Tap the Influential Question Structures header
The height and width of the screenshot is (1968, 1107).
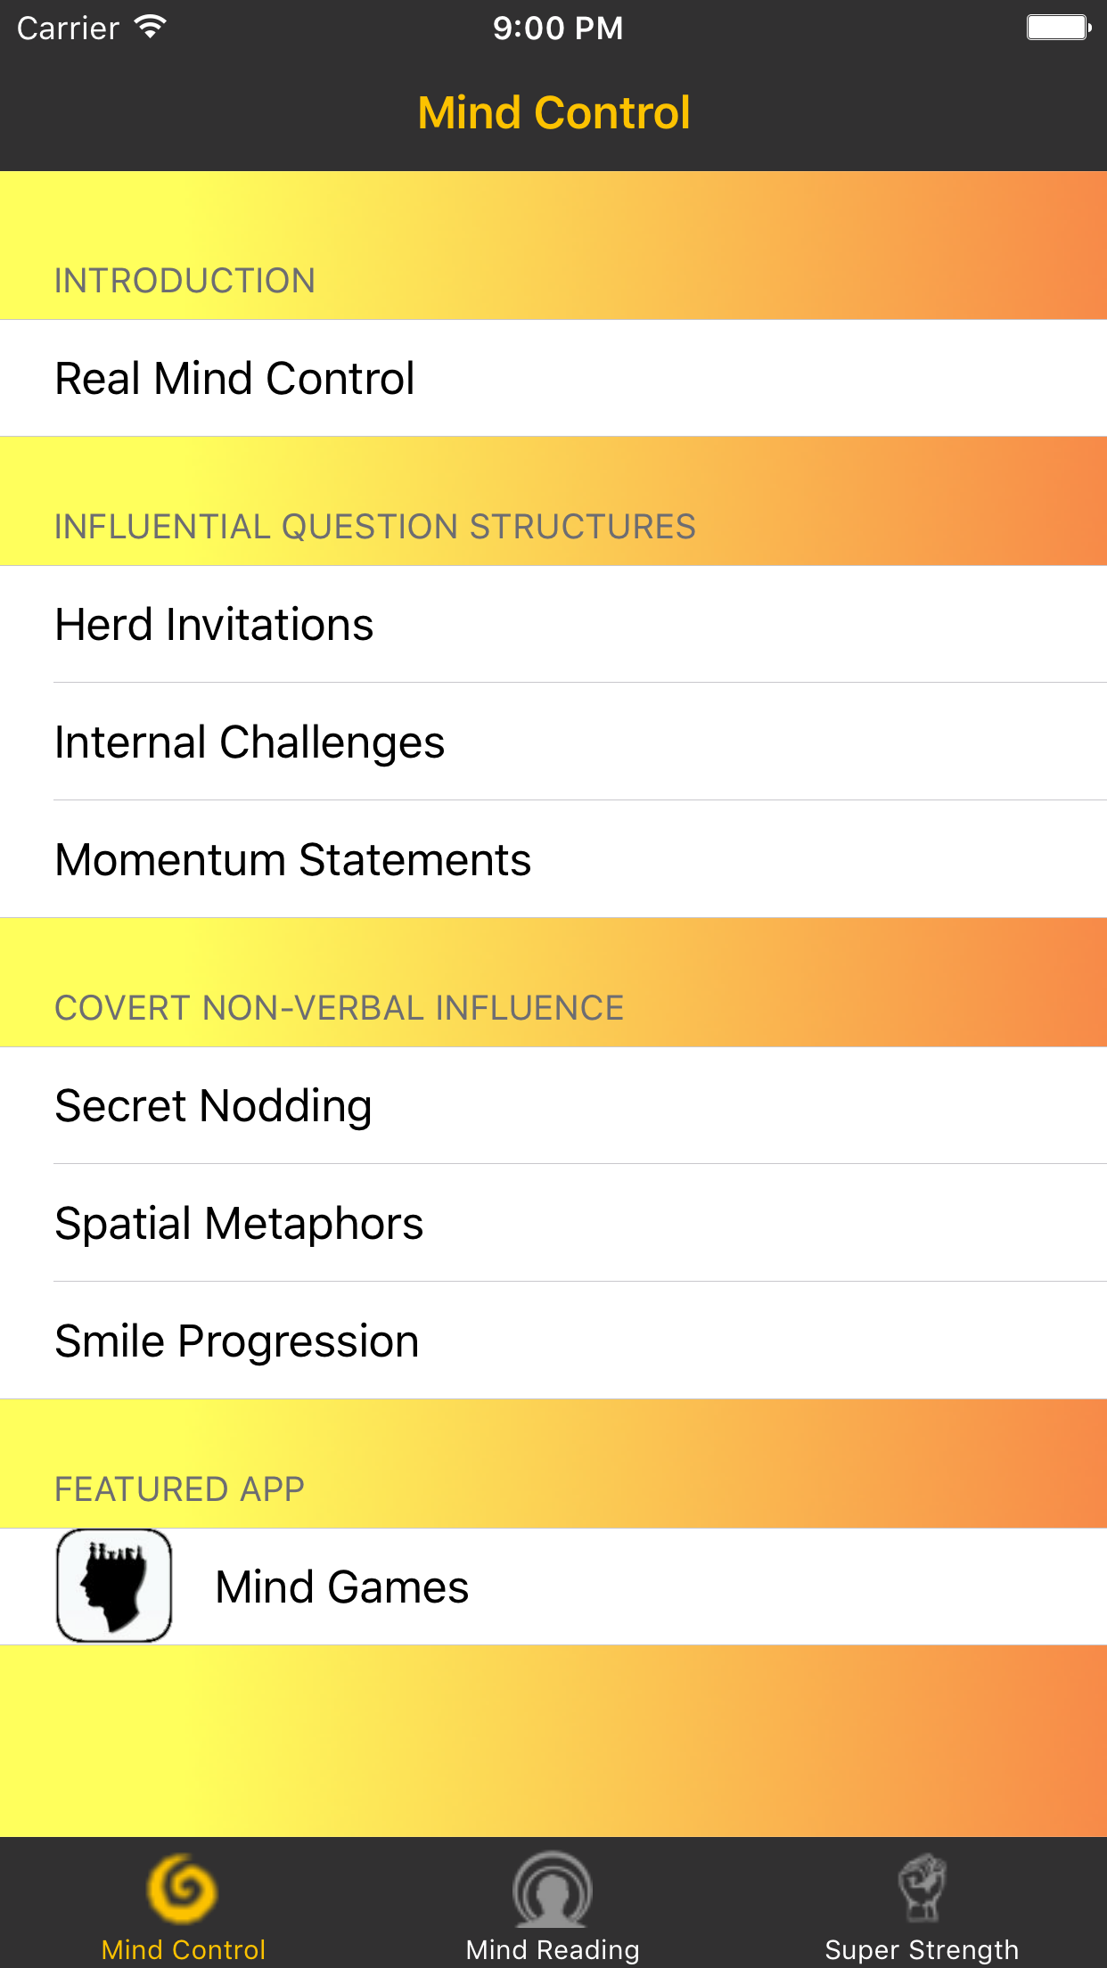375,527
